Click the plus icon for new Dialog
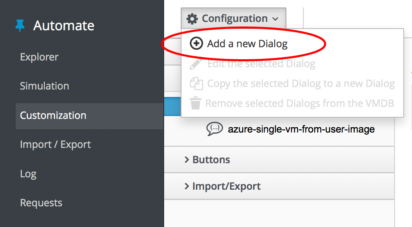This screenshot has height=227, width=412. (x=196, y=43)
